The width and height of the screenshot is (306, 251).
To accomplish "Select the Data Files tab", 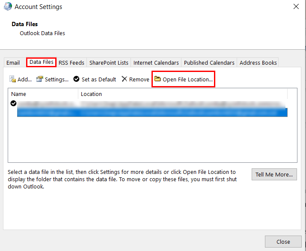I will [x=42, y=62].
